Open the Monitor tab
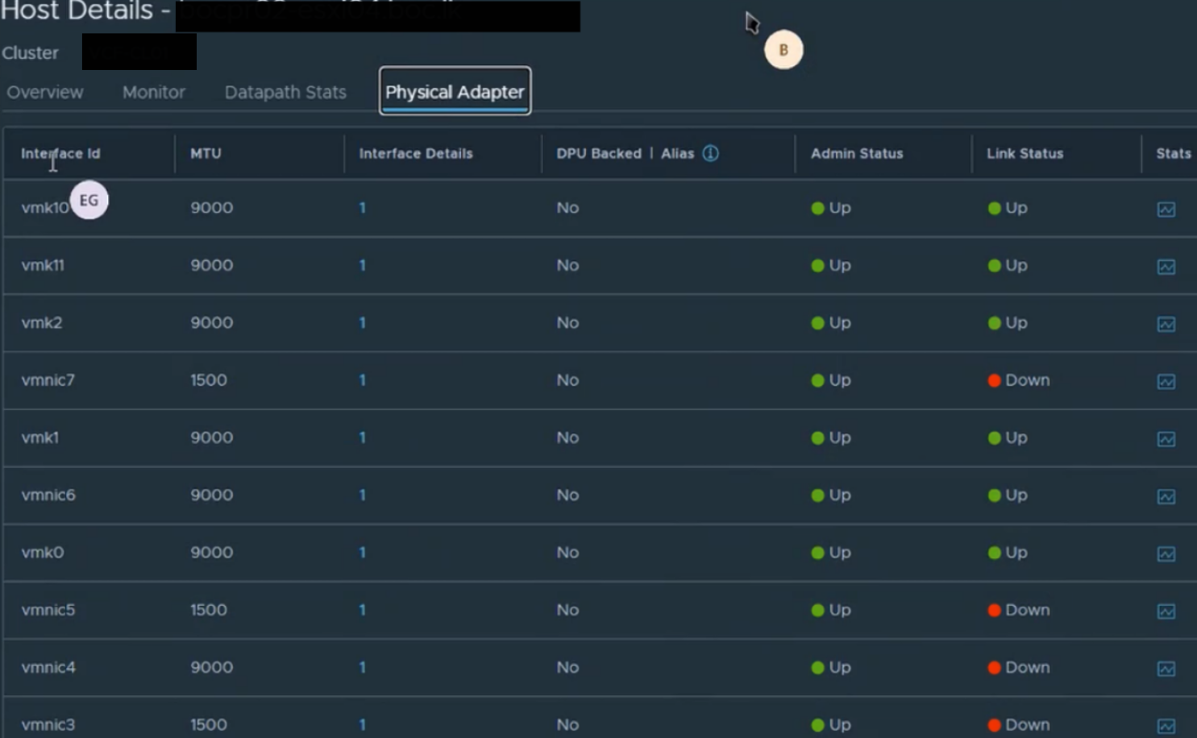Viewport: 1197px width, 738px height. coord(154,93)
